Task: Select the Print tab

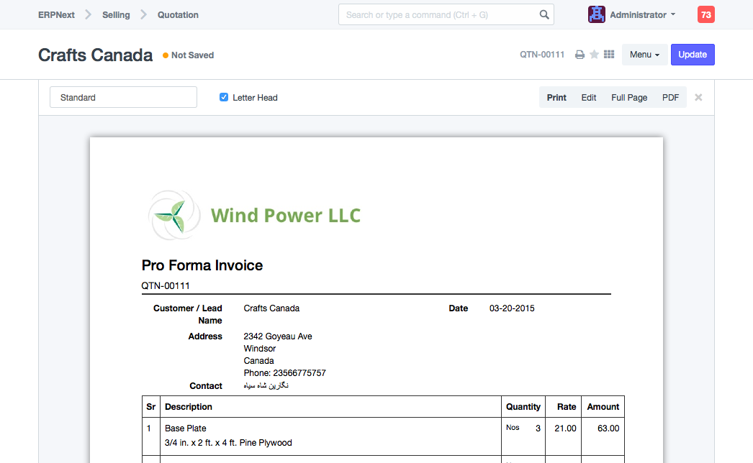Action: [x=556, y=98]
